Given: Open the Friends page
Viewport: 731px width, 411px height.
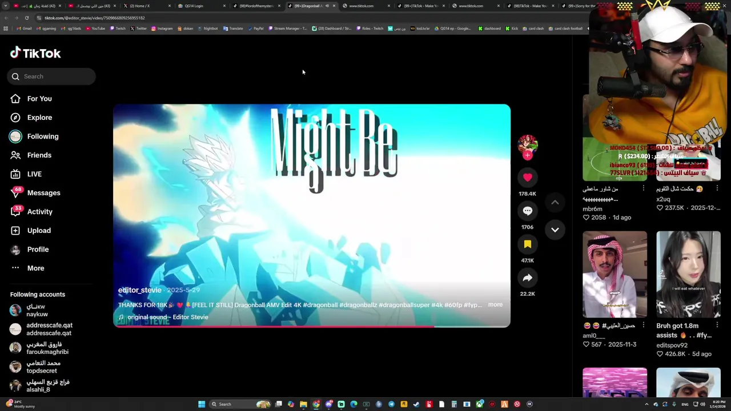Looking at the screenshot, I should coord(39,155).
